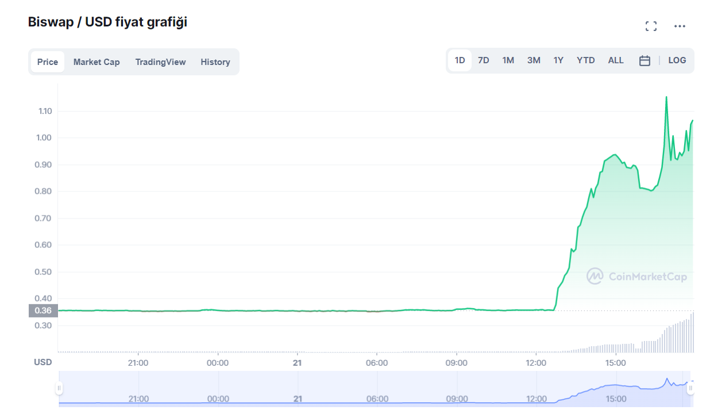Click the 0.36 price label on axis

43,311
